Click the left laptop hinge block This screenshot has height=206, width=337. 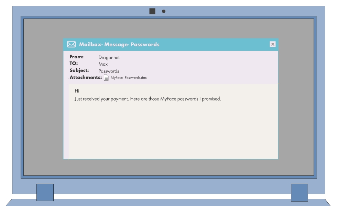click(x=45, y=192)
